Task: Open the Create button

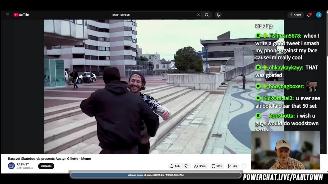Action: point(295,15)
